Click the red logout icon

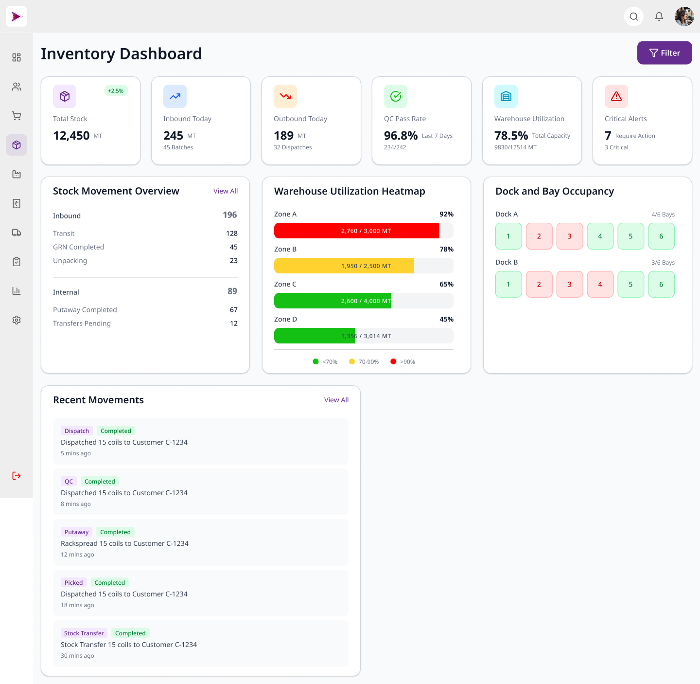pos(17,476)
